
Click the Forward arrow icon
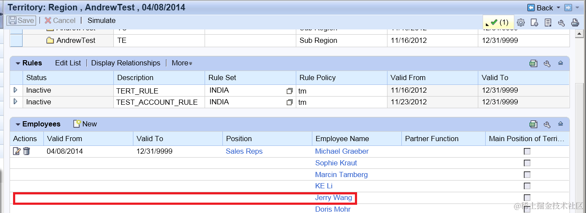click(568, 8)
